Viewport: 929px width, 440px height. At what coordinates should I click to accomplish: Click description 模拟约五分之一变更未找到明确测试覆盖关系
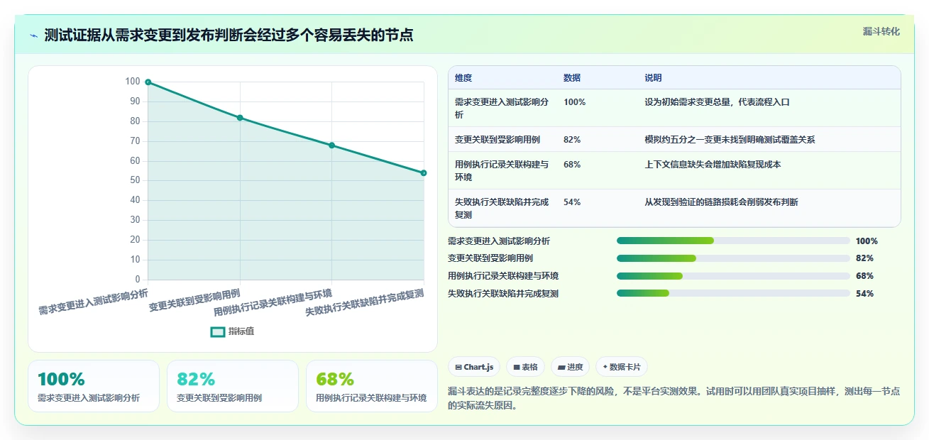pos(730,140)
